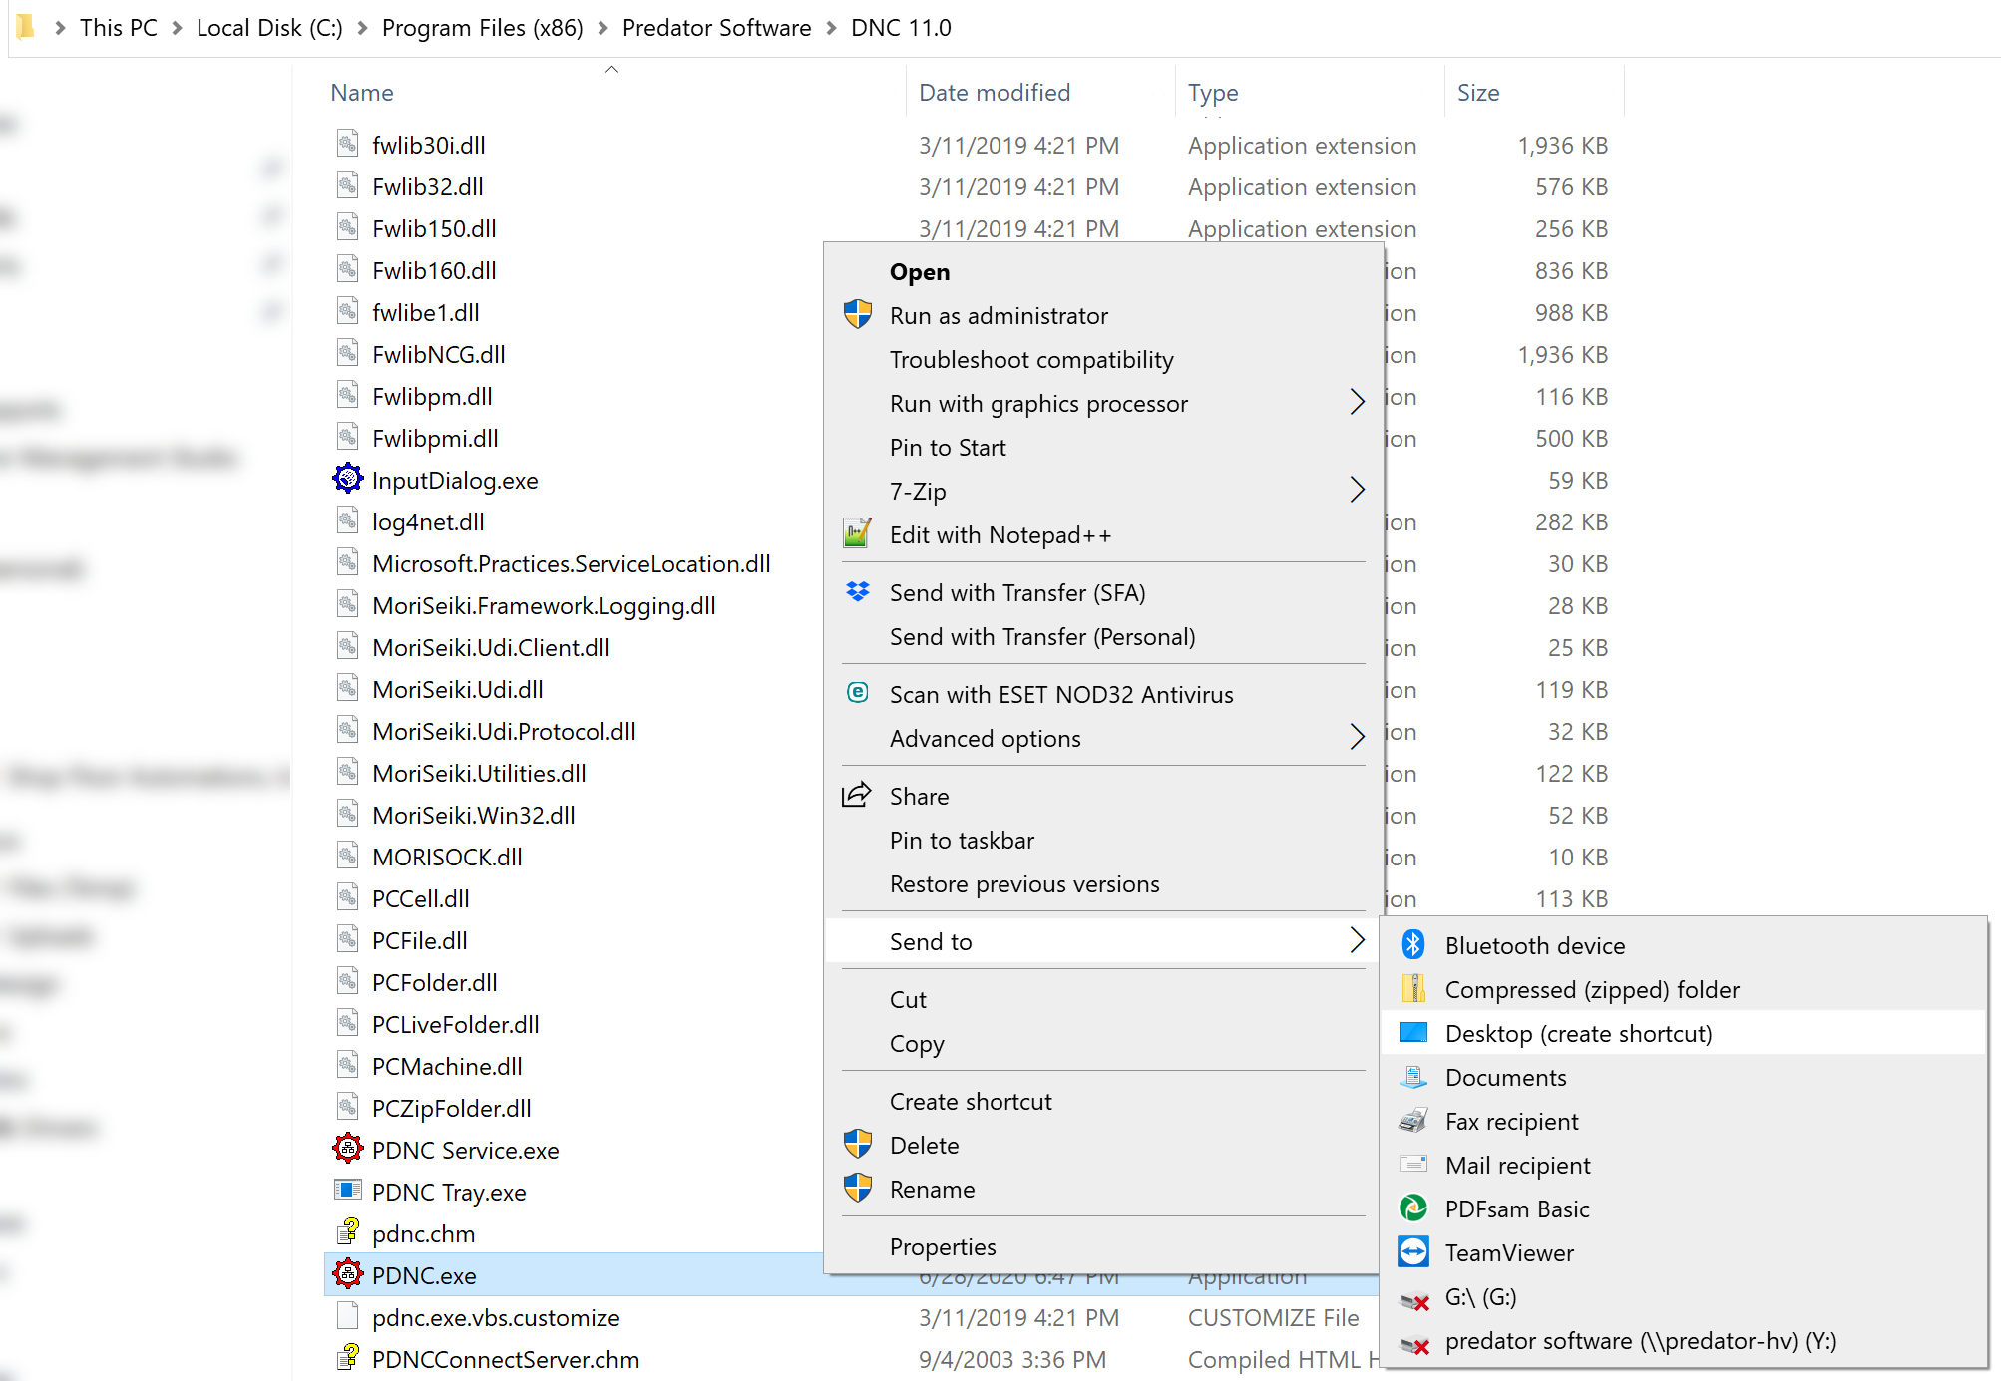Choose Open from the context menu
Image resolution: width=2001 pixels, height=1381 pixels.
(920, 272)
